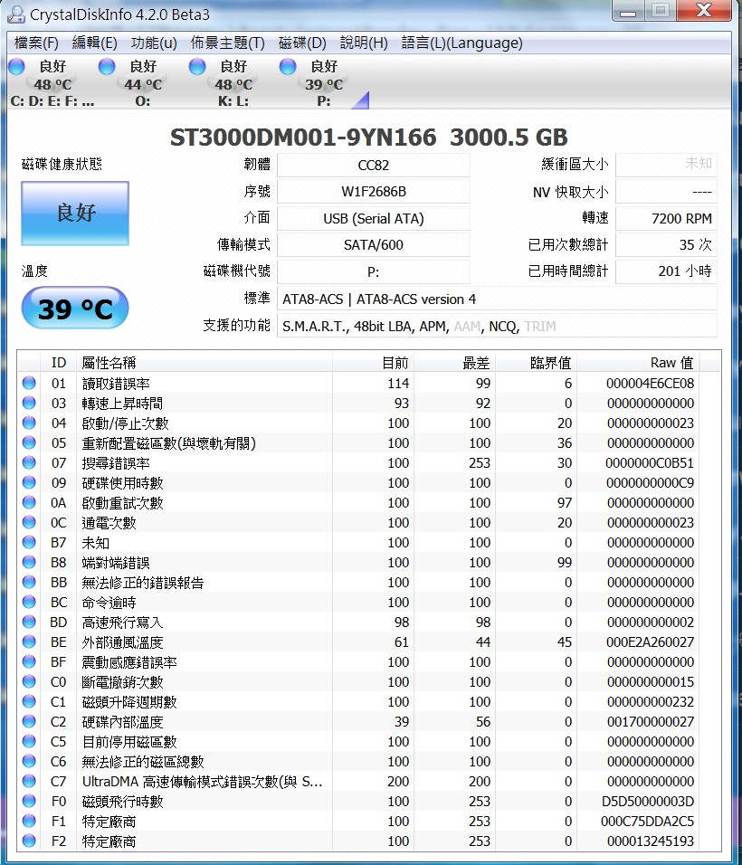Click status icon for B8 端對端錯誤

click(29, 562)
